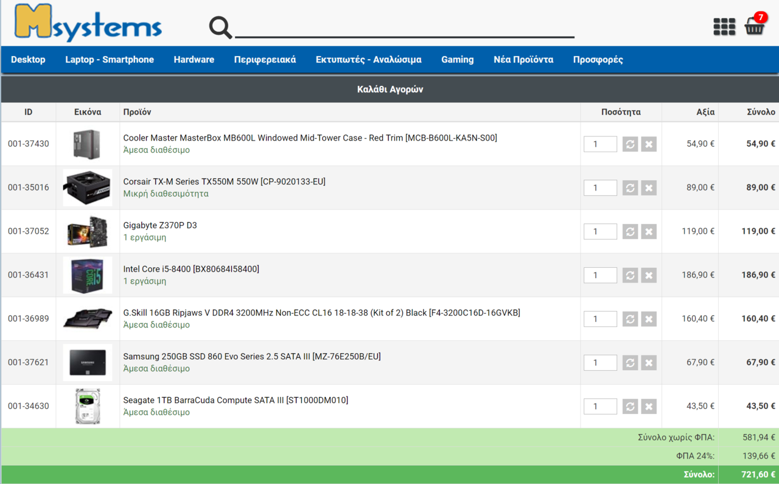The height and width of the screenshot is (484, 779).
Task: Refresh quantity for Intel Core i5-8400
Action: [x=630, y=275]
